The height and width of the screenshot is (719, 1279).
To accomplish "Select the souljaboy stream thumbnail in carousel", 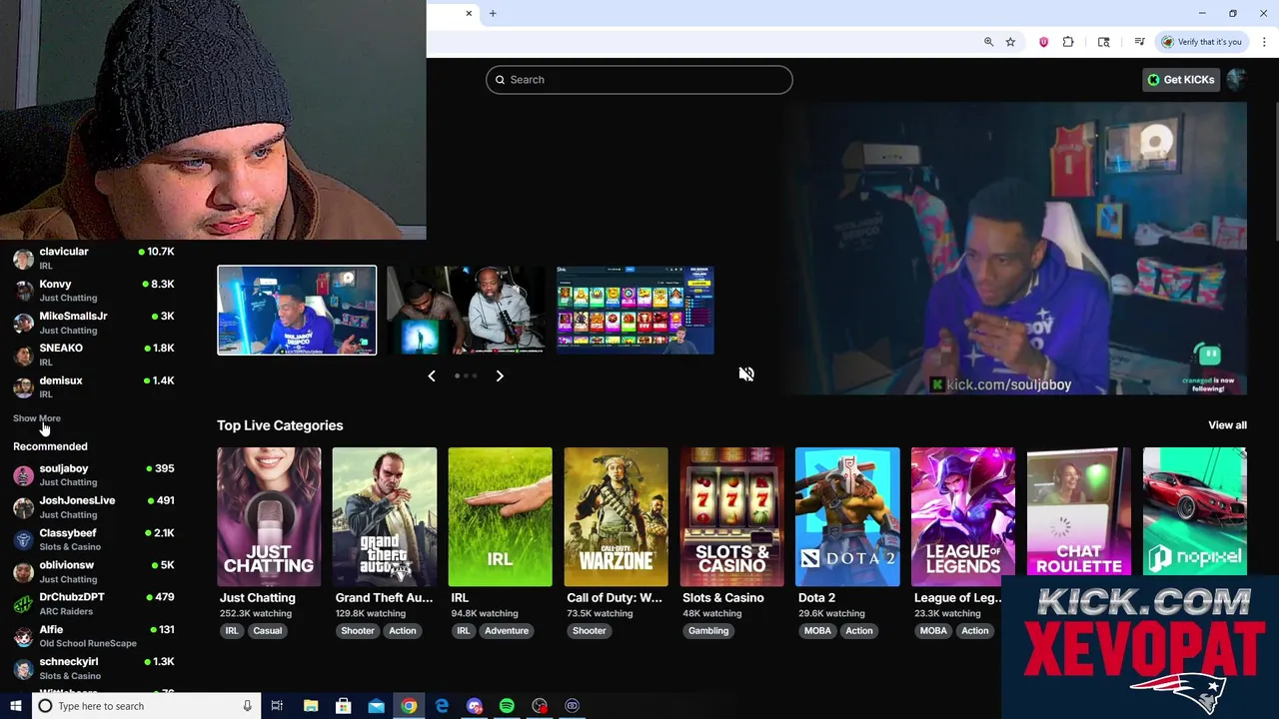I will (297, 310).
